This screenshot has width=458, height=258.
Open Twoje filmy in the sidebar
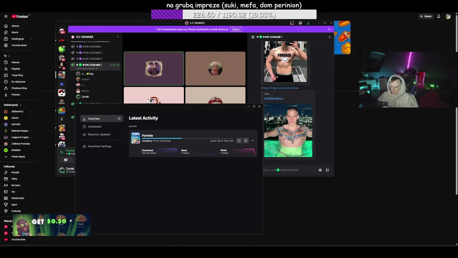pyautogui.click(x=17, y=75)
